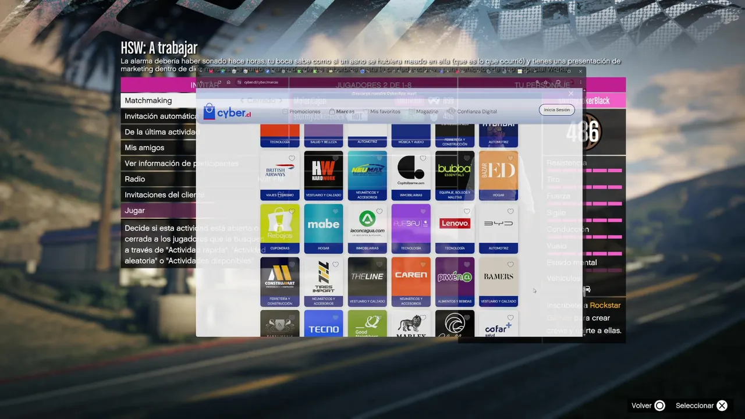This screenshot has height=419, width=745.
Task: Click the SALUD Y BELLEZA category label
Action: (324, 142)
